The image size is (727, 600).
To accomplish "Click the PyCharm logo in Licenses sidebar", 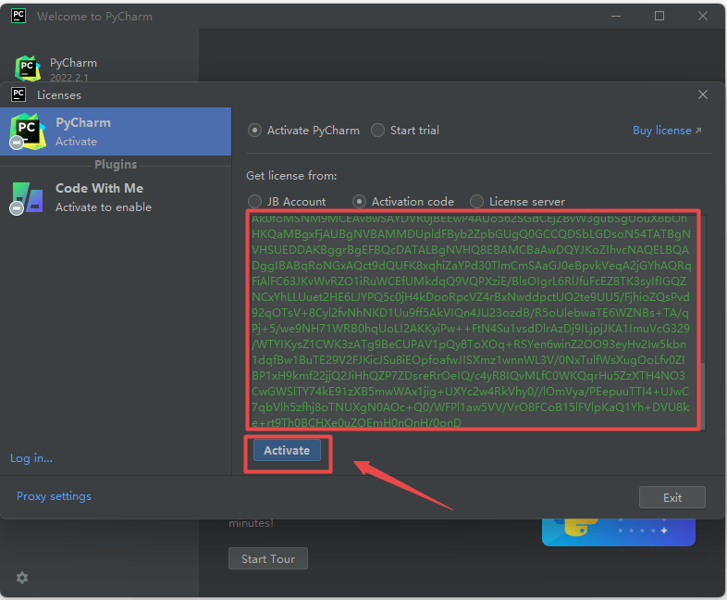I will [26, 131].
